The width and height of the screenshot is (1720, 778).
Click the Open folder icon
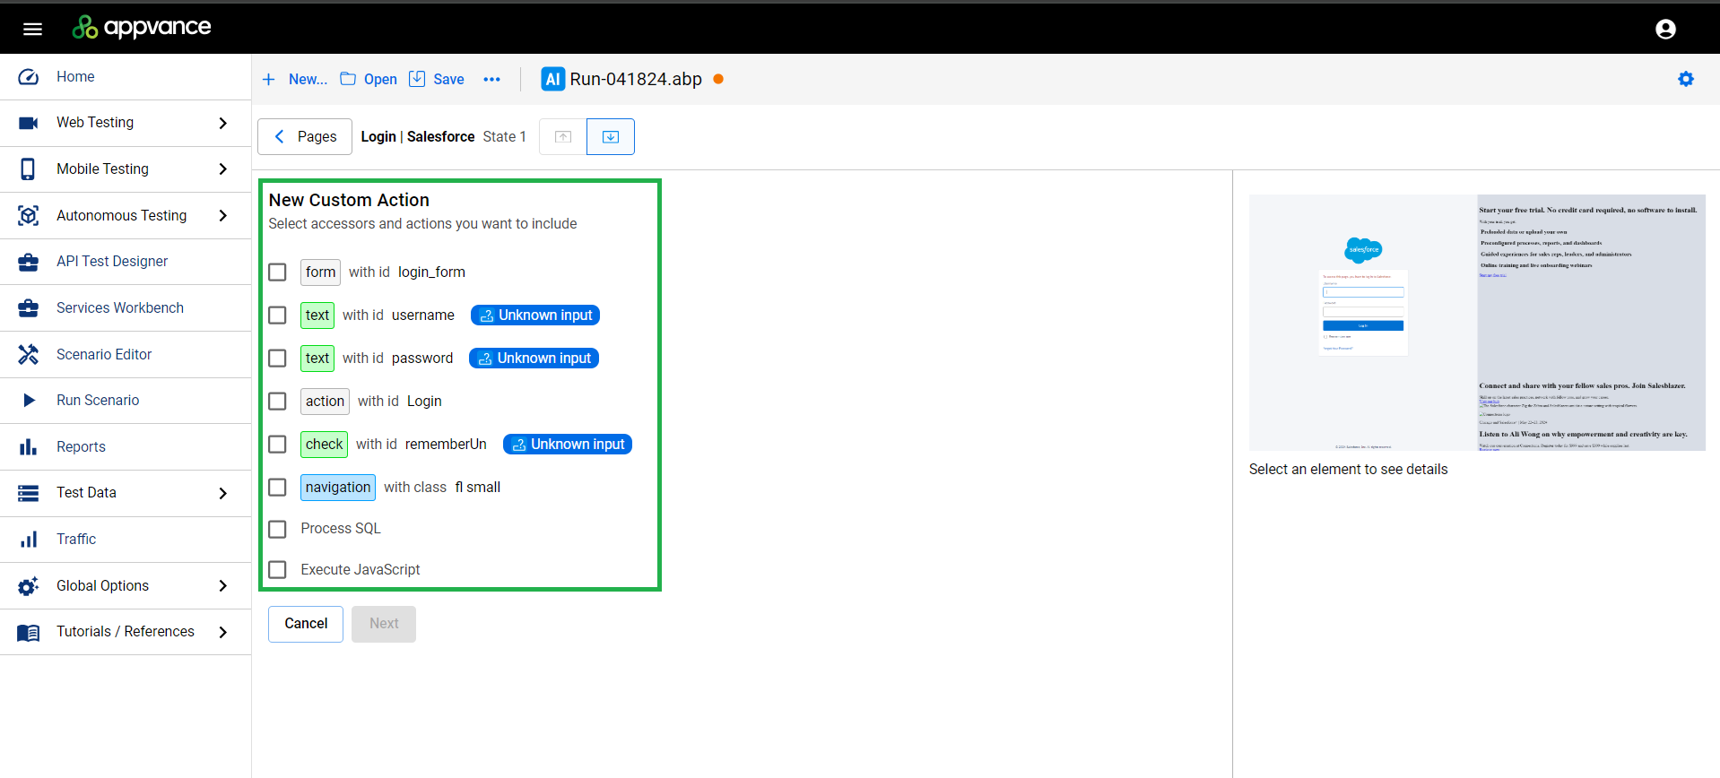tap(348, 79)
